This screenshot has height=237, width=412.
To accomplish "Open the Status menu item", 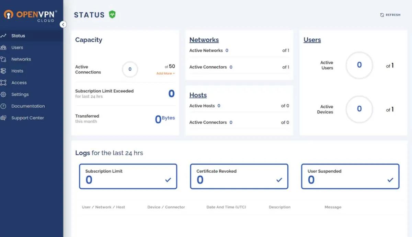I will tap(32, 36).
